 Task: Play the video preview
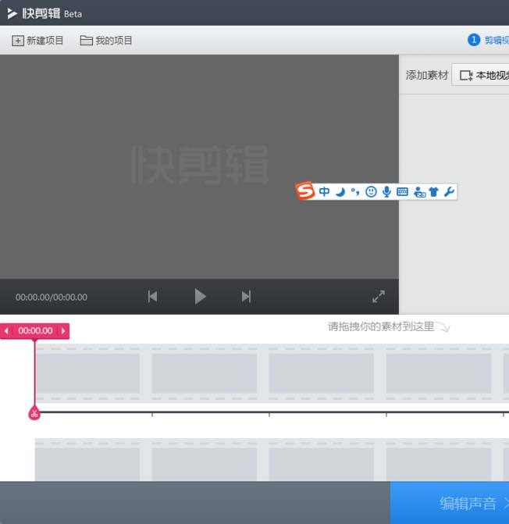point(200,297)
